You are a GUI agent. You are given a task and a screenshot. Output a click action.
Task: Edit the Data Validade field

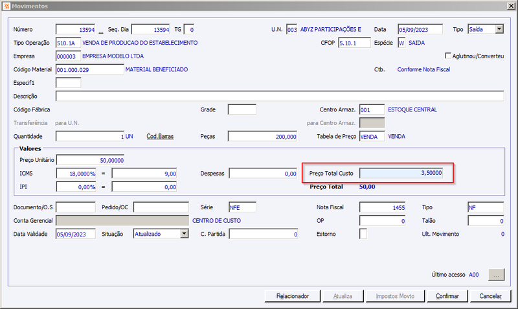(76, 234)
